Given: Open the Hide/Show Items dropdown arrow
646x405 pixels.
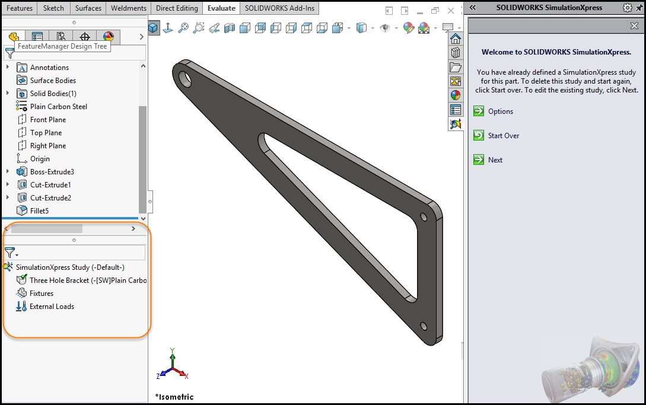Looking at the screenshot, I should coord(396,28).
